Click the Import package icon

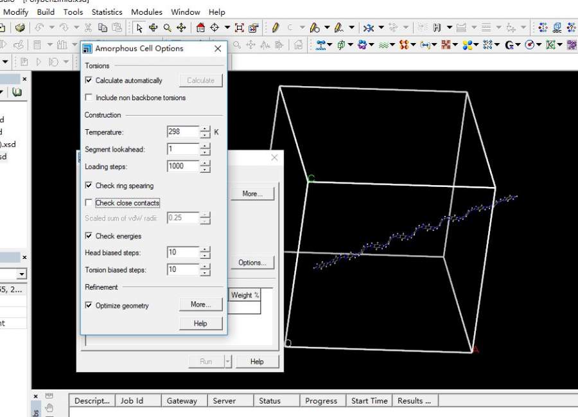pos(21,28)
